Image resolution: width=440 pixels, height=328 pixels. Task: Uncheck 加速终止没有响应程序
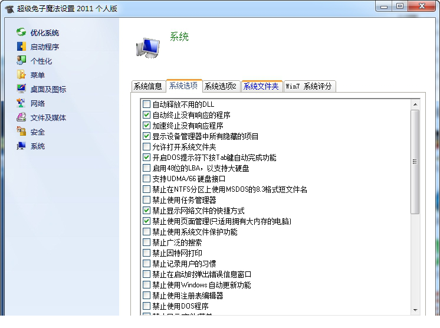point(146,126)
